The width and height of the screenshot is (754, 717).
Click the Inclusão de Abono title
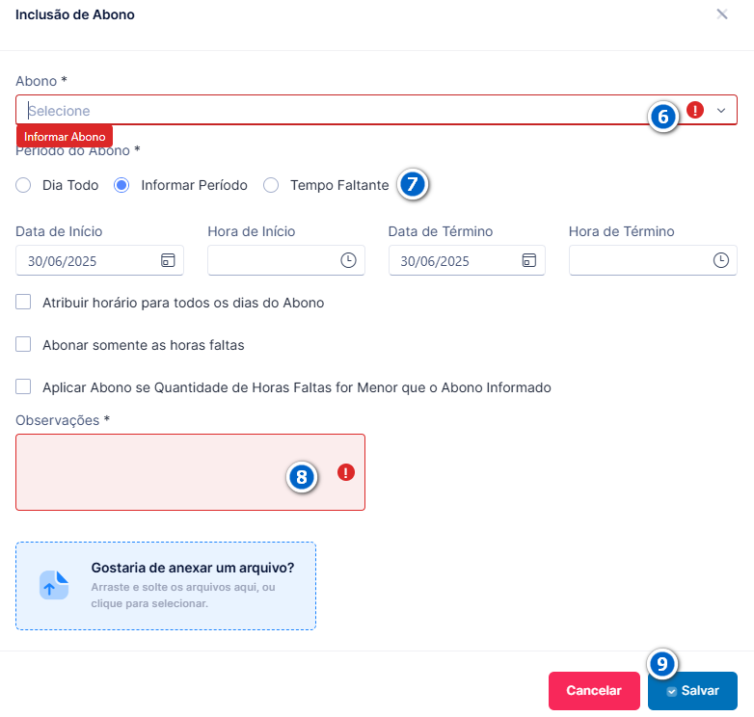[x=75, y=14]
